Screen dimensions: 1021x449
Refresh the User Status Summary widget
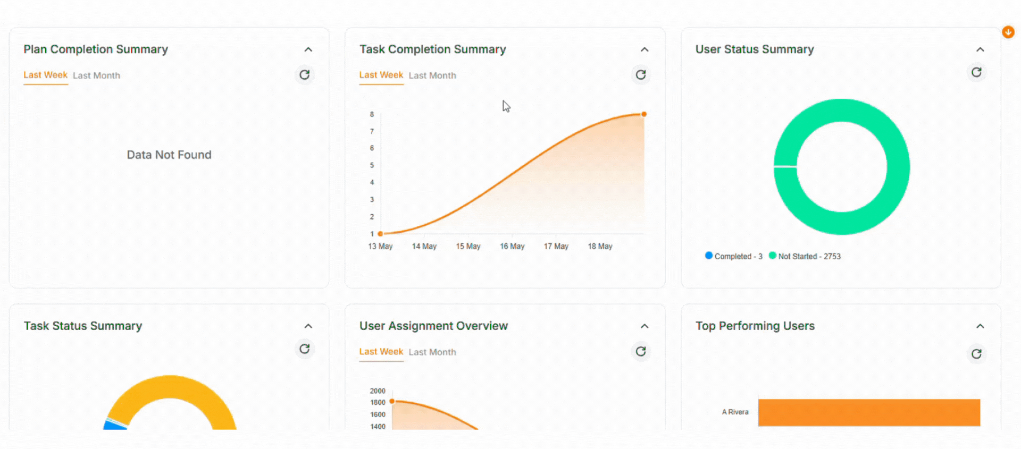[976, 72]
